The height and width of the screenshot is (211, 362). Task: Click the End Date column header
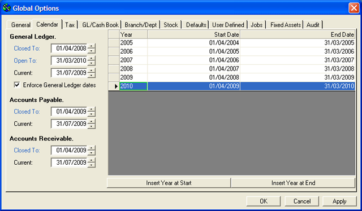298,34
